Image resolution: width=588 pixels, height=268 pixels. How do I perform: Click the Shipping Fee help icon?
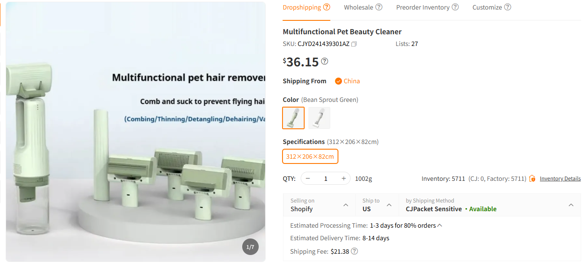[x=354, y=251]
